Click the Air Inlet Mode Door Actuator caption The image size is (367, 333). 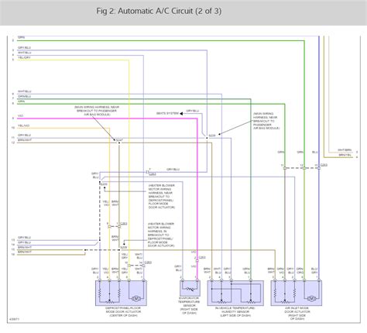[x=297, y=314]
